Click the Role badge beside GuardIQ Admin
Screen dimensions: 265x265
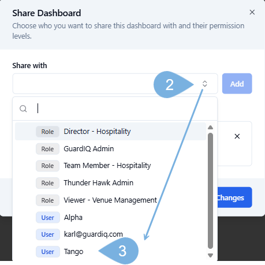click(47, 149)
